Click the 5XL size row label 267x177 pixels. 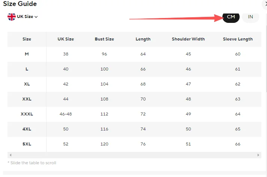tap(27, 144)
